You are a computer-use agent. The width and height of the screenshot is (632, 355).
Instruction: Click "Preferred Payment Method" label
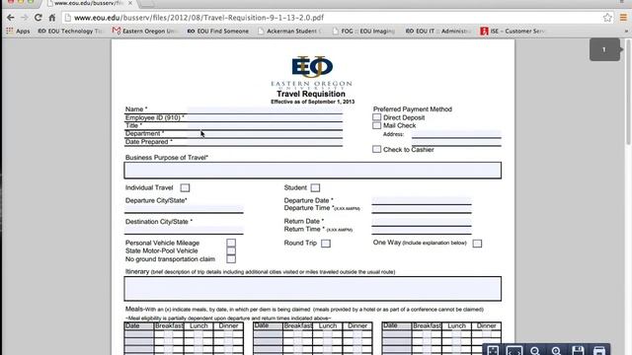pos(413,109)
